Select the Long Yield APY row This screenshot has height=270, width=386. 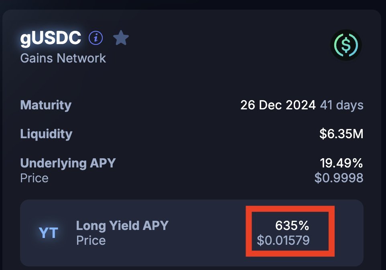191,233
